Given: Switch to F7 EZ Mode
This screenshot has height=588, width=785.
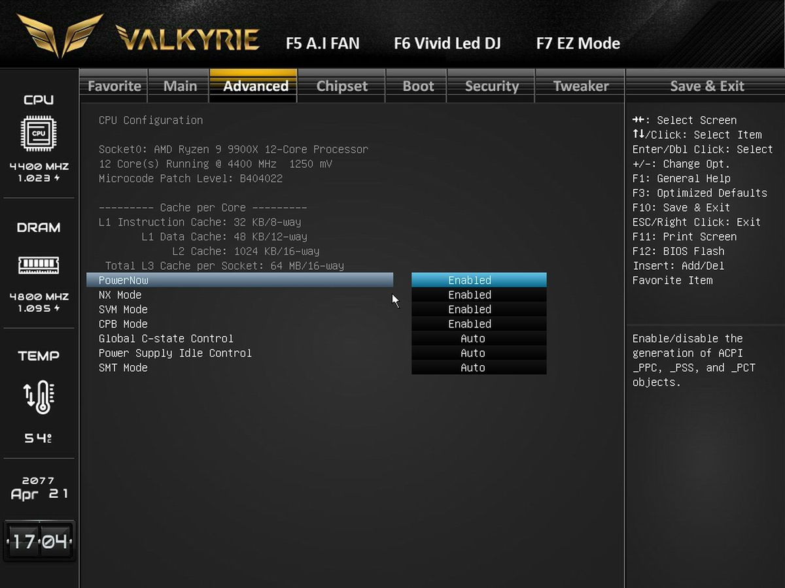Looking at the screenshot, I should tap(578, 44).
